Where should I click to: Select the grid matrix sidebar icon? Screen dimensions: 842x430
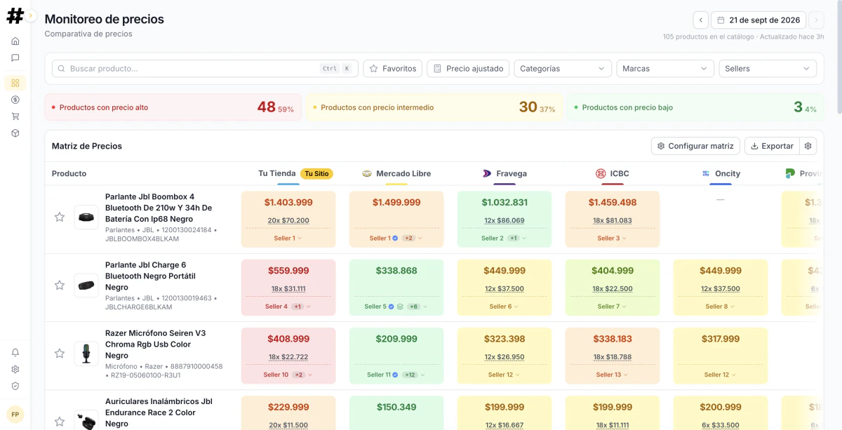pos(15,83)
